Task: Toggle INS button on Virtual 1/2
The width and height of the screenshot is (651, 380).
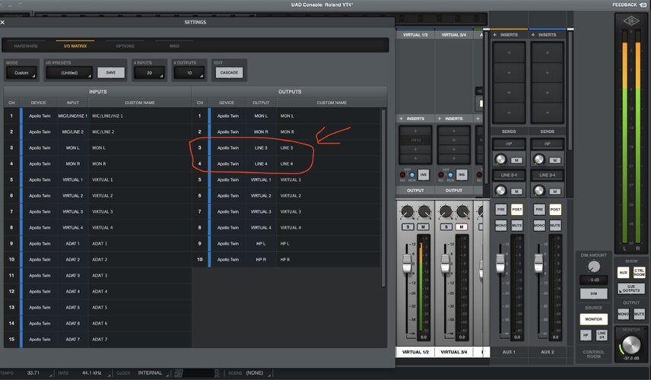Action: (x=423, y=175)
